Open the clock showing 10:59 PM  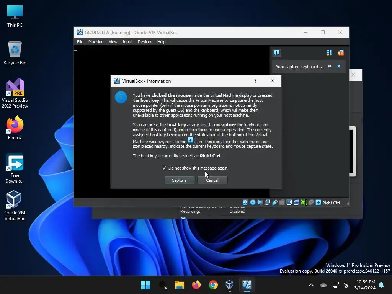(365, 285)
